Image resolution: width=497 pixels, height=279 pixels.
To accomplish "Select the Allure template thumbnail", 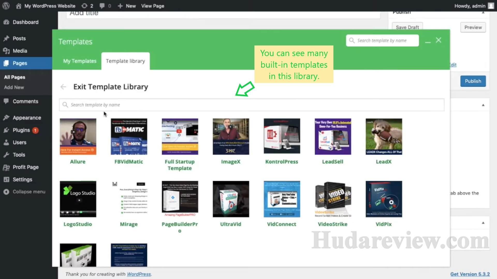I will click(78, 137).
